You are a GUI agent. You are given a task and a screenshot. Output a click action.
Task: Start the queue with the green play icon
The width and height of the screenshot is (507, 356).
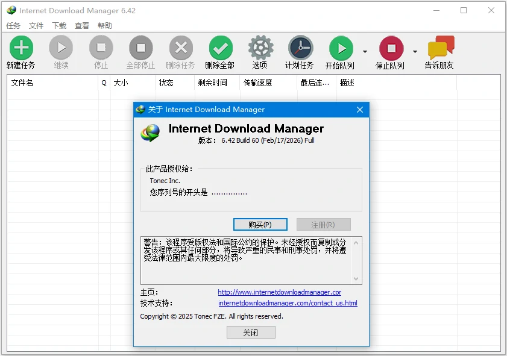tap(341, 48)
